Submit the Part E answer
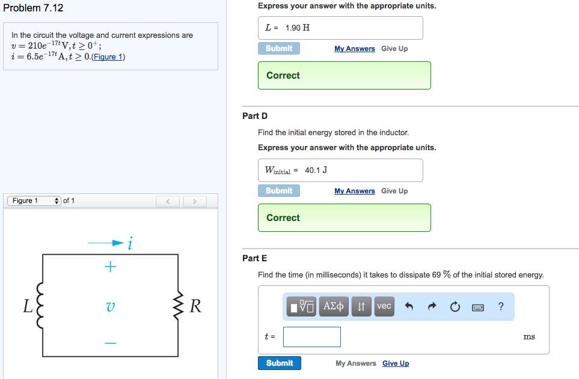The width and height of the screenshot is (579, 379). [279, 363]
